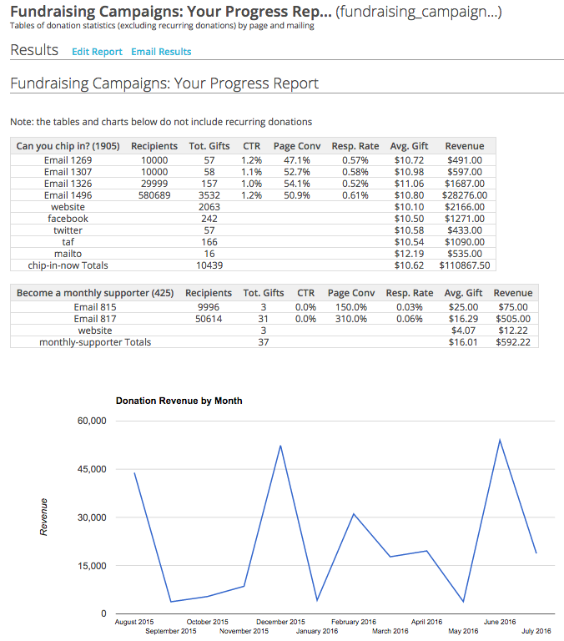This screenshot has height=641, width=564.
Task: Click the $110867.50 total revenue cell
Action: pyautogui.click(x=465, y=265)
